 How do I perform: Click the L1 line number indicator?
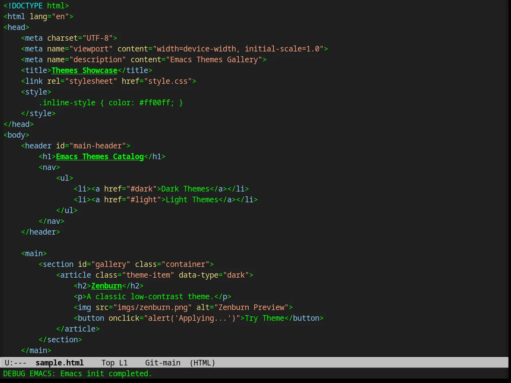123,363
